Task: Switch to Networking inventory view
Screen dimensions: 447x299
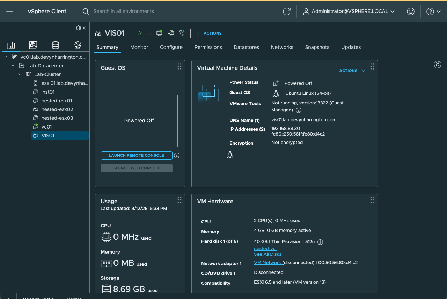Action: click(78, 45)
